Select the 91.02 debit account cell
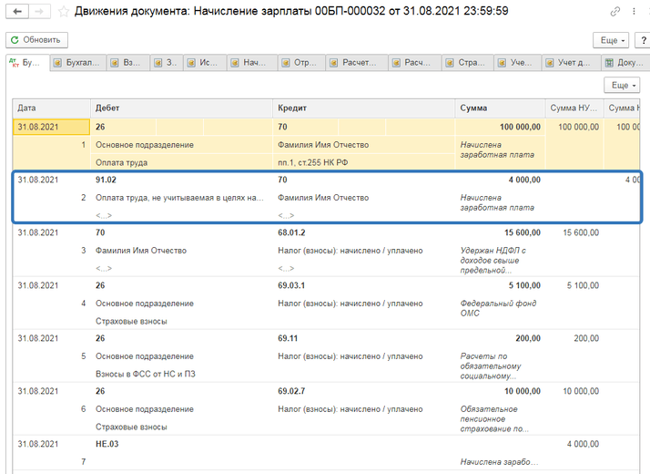 106,180
